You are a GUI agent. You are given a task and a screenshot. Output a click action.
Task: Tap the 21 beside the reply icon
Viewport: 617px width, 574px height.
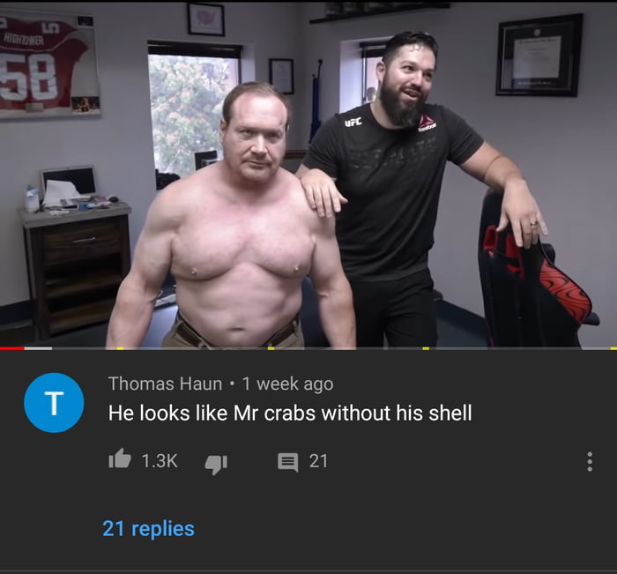point(318,460)
